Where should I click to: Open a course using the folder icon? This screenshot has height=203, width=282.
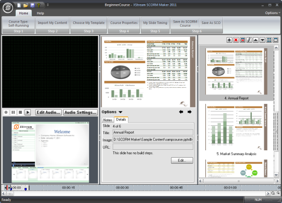(26, 5)
